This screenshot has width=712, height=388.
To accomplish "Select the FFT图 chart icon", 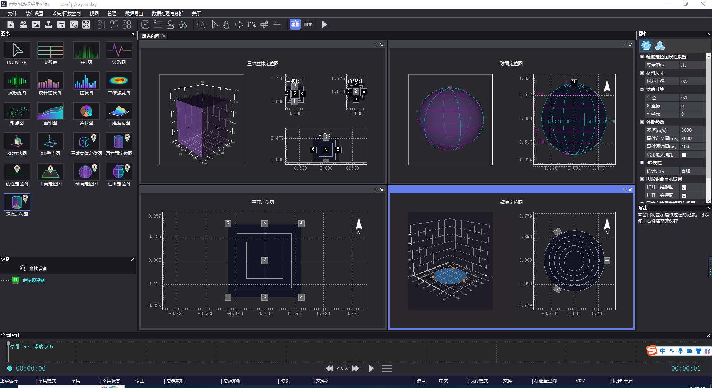I will [86, 51].
